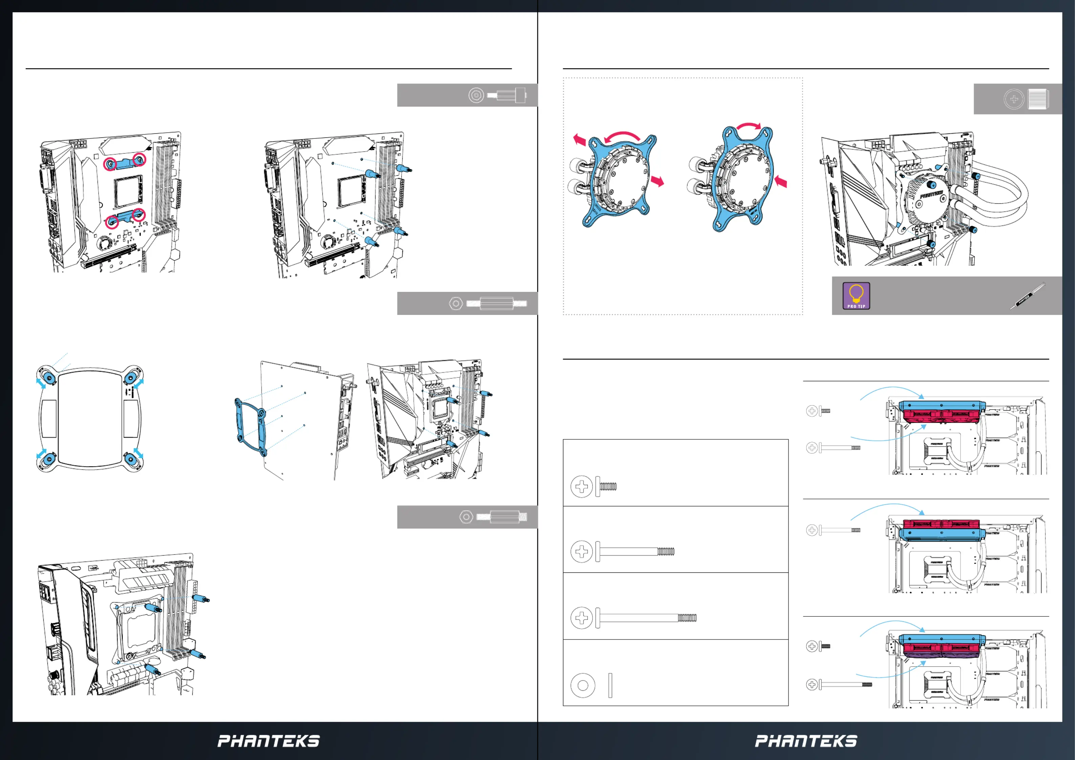Open the middle-row motherboard diagram with blue standoffs

coord(429,419)
